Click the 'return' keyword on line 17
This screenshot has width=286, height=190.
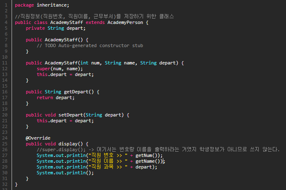click(45, 97)
